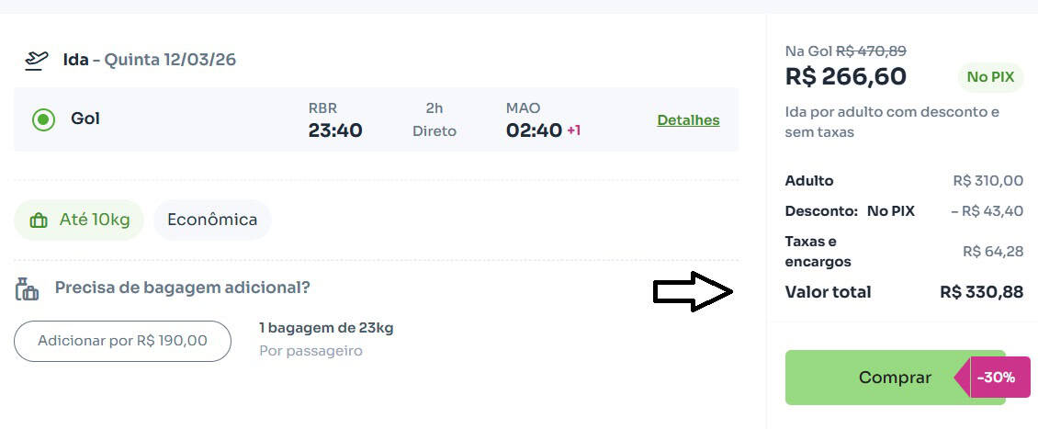1038x429 pixels.
Task: Select the Econômica class chip
Action: pos(212,220)
